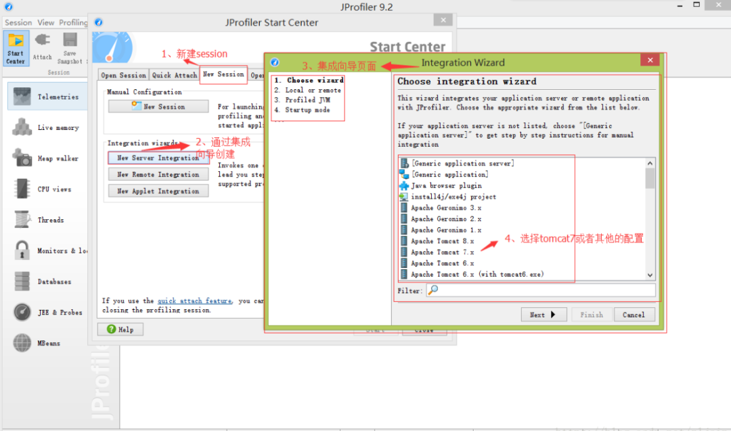Viewport: 731px width, 431px height.
Task: Close the JProfiler Start Center window
Action: (x=443, y=20)
